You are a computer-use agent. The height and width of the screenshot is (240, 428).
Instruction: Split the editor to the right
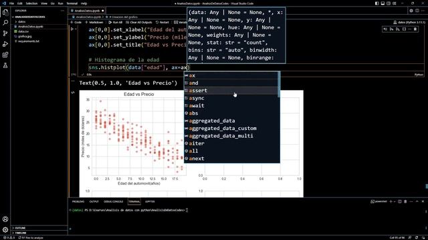[417, 11]
